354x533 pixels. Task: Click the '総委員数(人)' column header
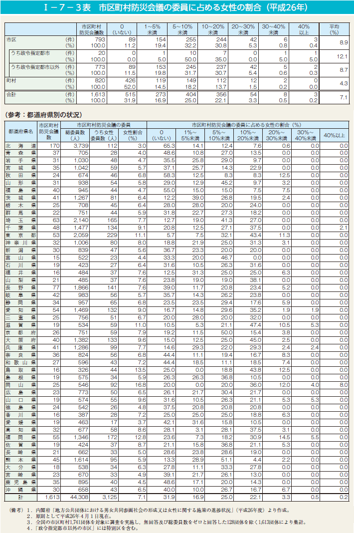click(75, 135)
